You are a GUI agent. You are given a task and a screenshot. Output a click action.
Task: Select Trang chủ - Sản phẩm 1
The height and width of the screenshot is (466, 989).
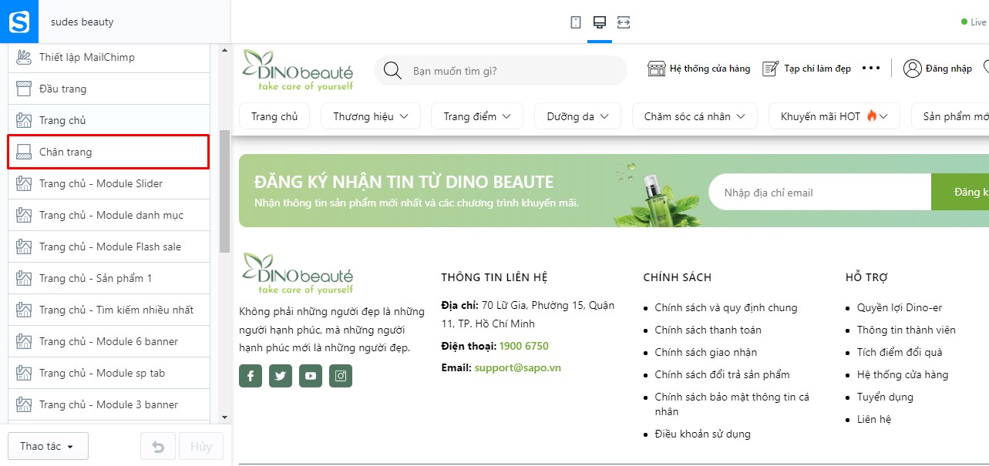[109, 278]
